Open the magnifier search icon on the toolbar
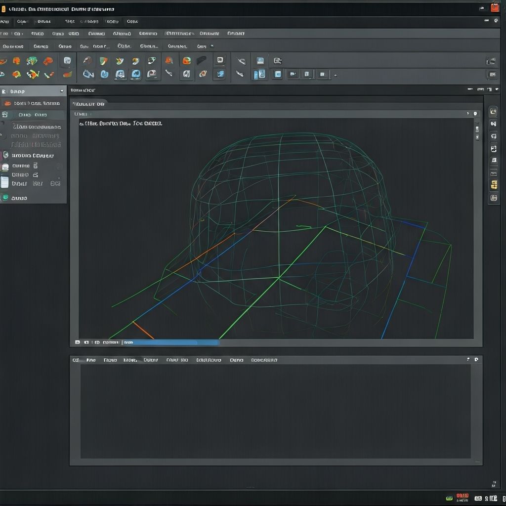Viewport: 506px width, 506px height. (x=277, y=60)
